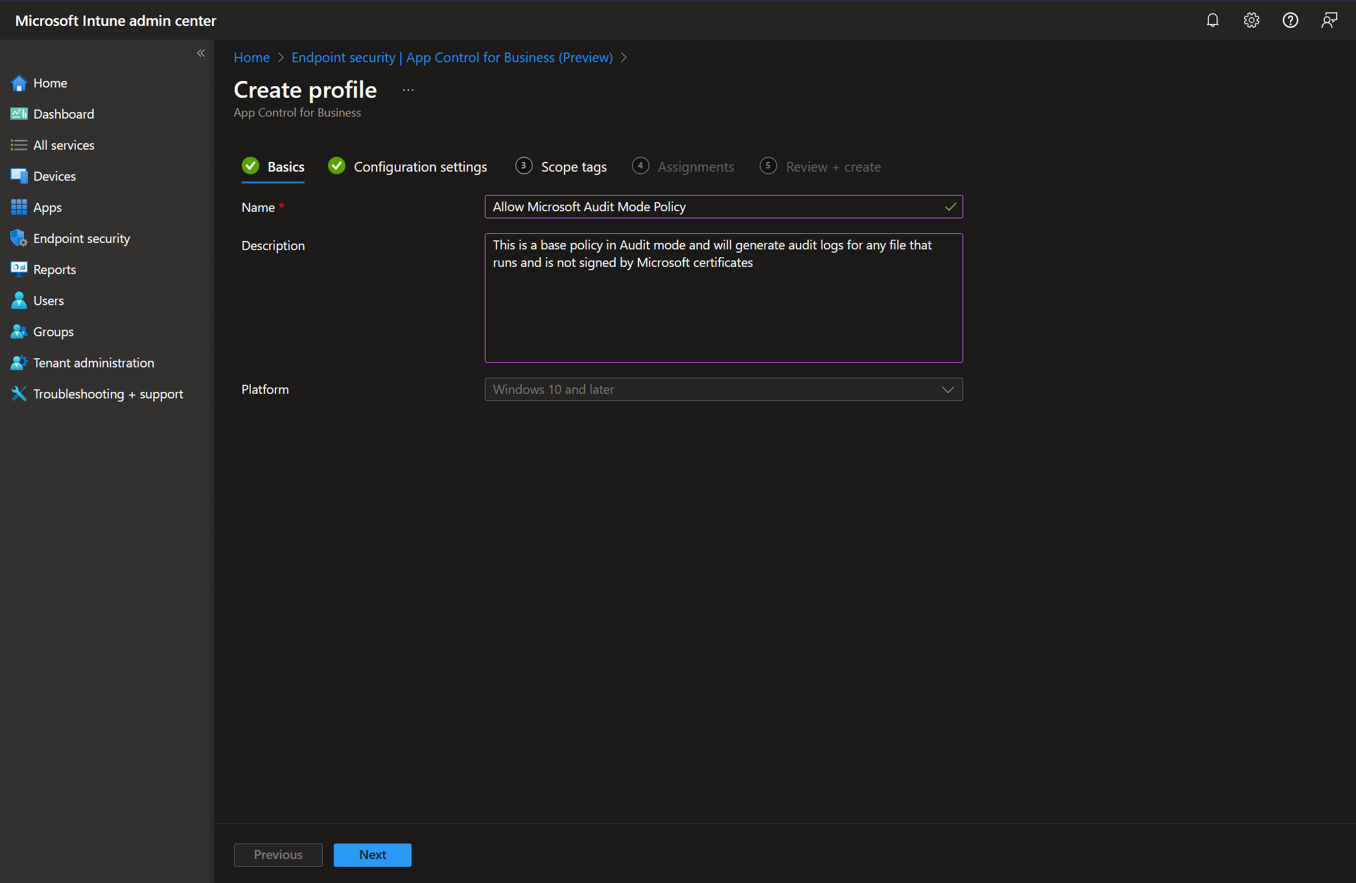The width and height of the screenshot is (1356, 883).
Task: Click the help question mark icon
Action: click(1290, 20)
